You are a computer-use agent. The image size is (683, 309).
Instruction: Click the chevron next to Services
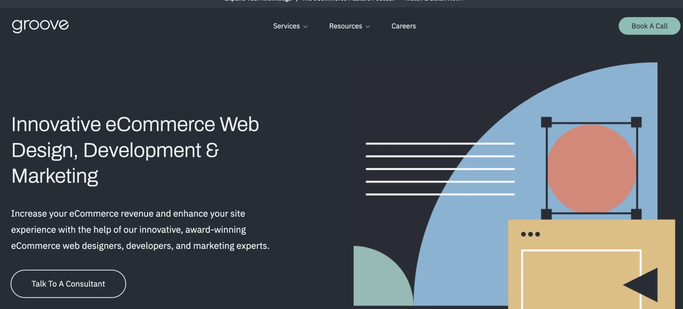click(x=305, y=27)
